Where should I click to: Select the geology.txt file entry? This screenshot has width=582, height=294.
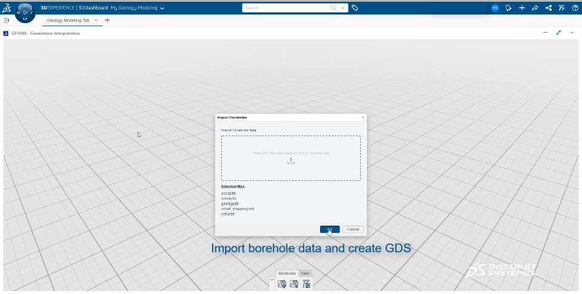(x=230, y=204)
